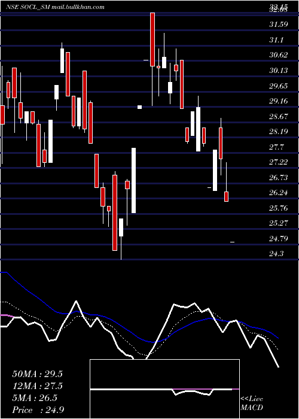299x419 pixels.
Task: Click the 29.65 price axis label
Action: (279, 86)
